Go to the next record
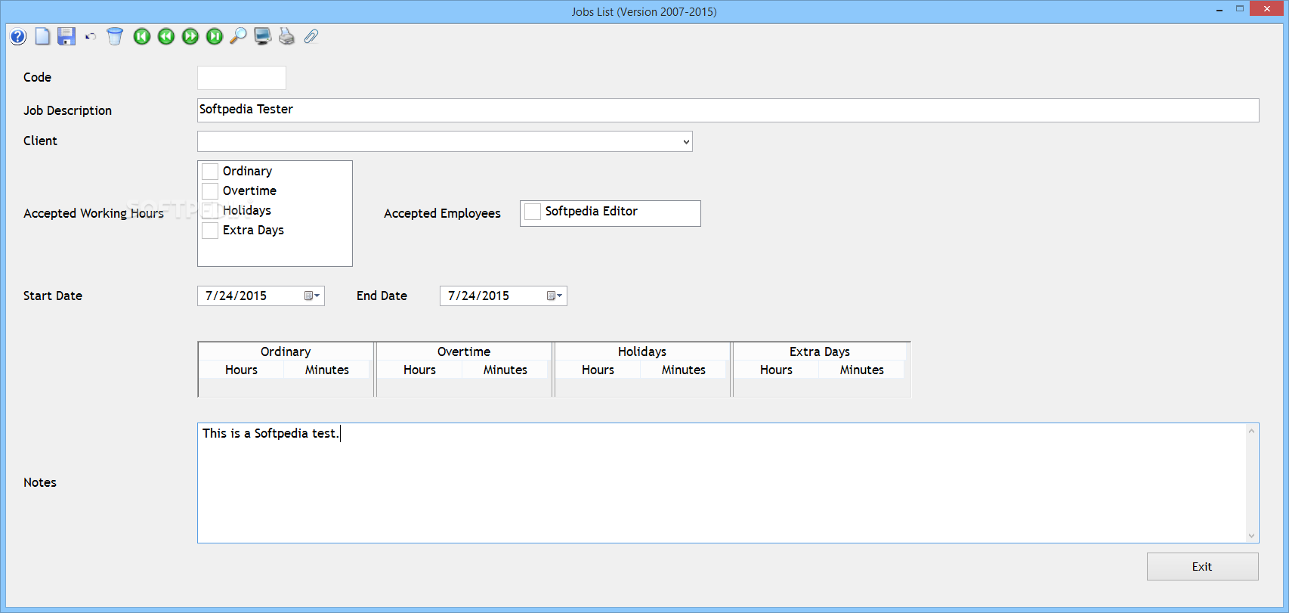The width and height of the screenshot is (1289, 613). (x=190, y=36)
